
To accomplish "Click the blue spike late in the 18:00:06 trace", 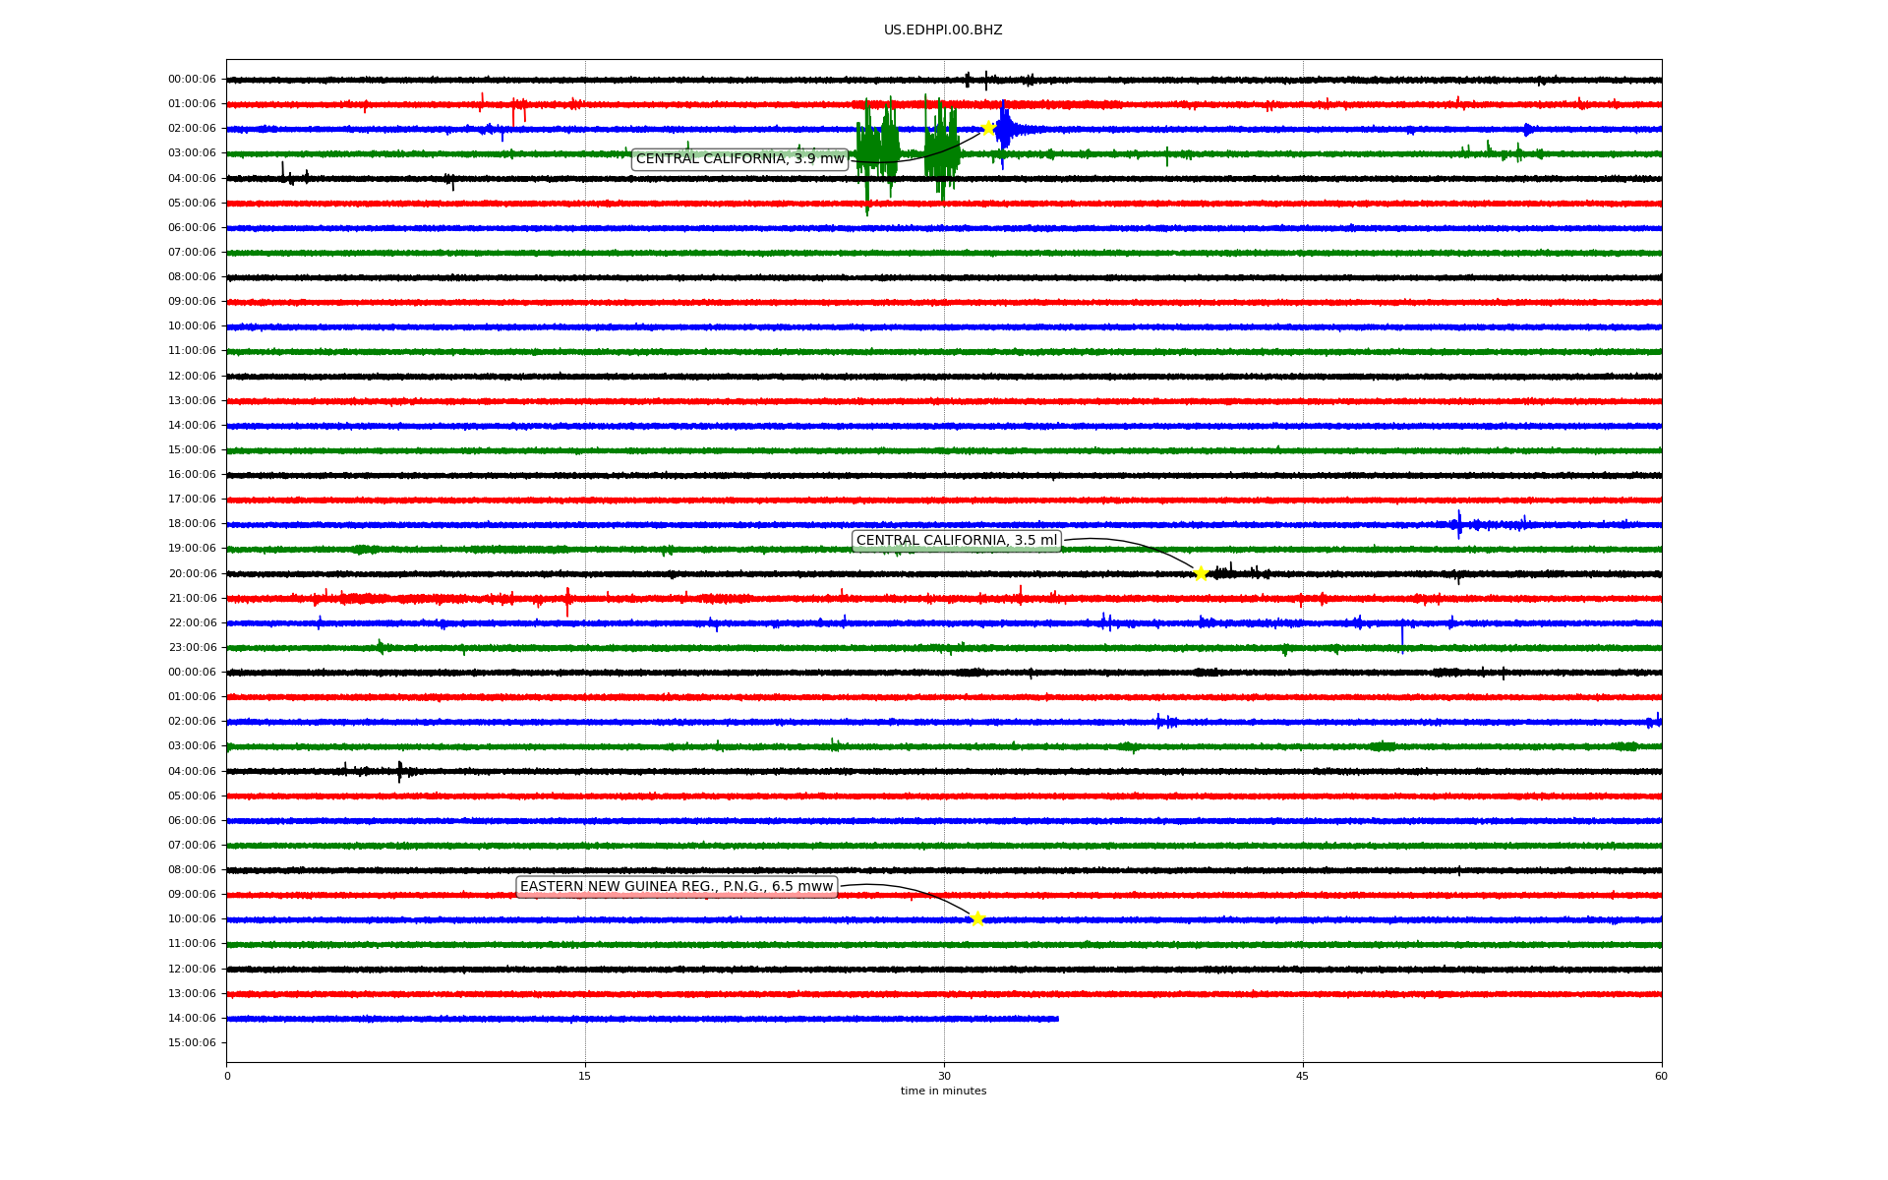I will pyautogui.click(x=1459, y=524).
